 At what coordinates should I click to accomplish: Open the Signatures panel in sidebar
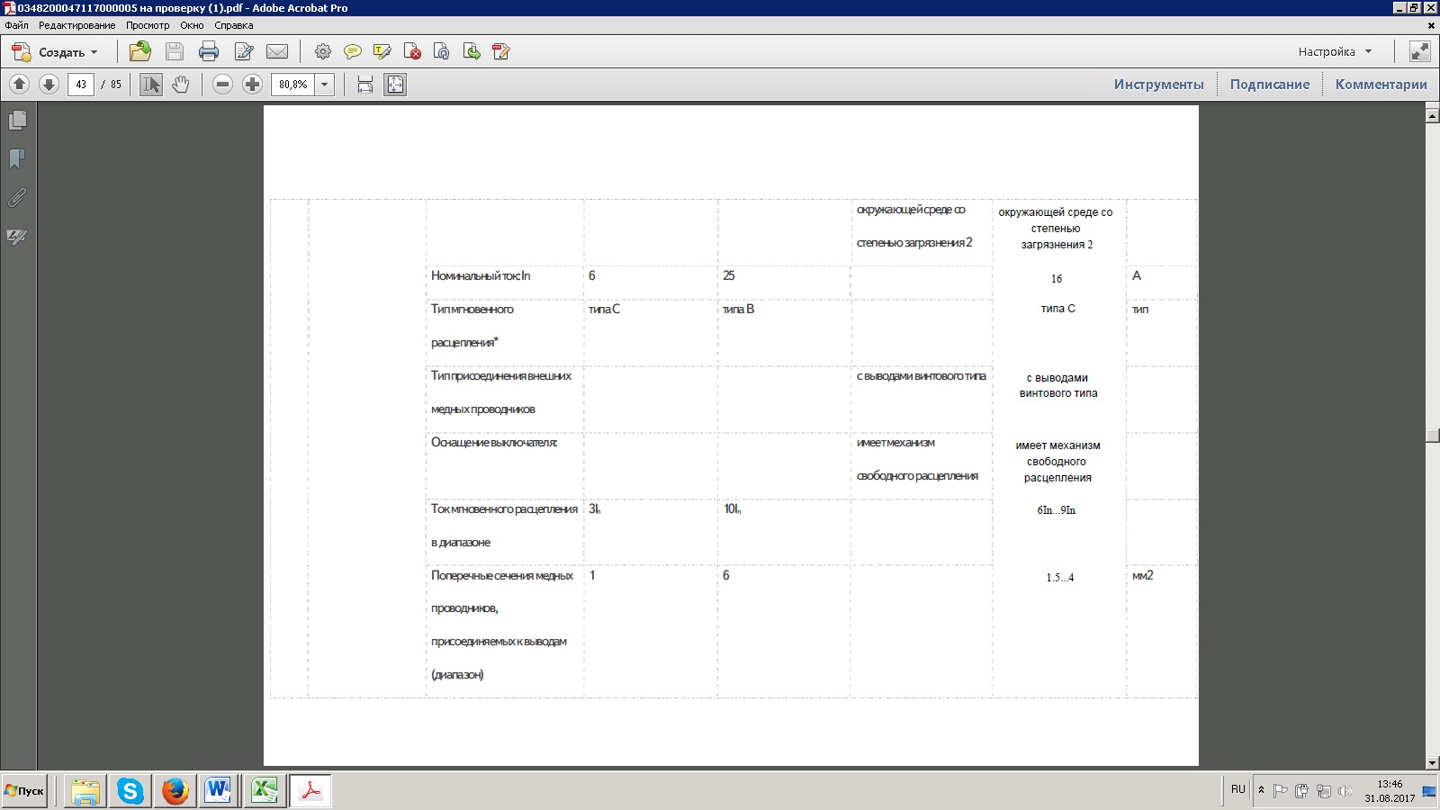(17, 237)
